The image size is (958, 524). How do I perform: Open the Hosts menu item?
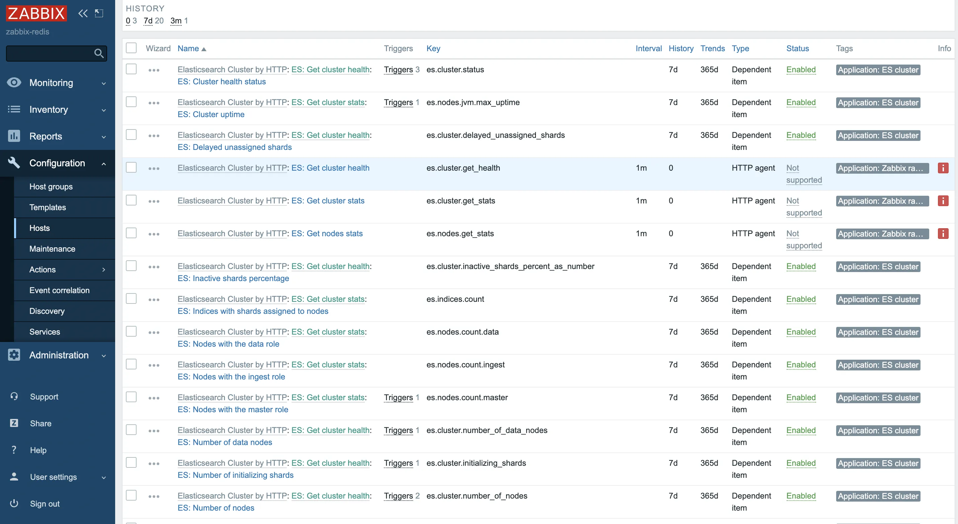[x=39, y=227]
